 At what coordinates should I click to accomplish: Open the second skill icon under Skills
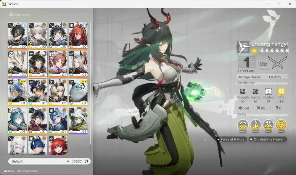click(256, 125)
